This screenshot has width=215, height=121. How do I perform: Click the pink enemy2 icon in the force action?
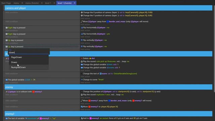[90, 118]
